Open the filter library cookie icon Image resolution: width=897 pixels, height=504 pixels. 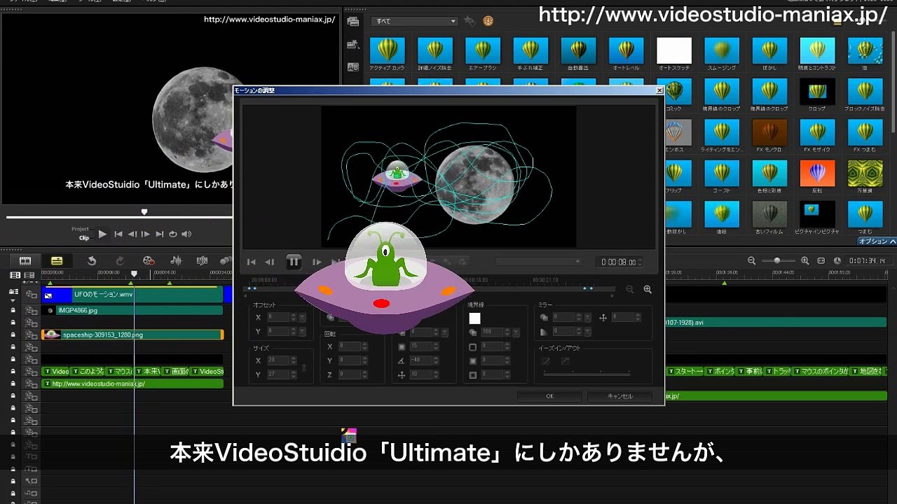488,21
